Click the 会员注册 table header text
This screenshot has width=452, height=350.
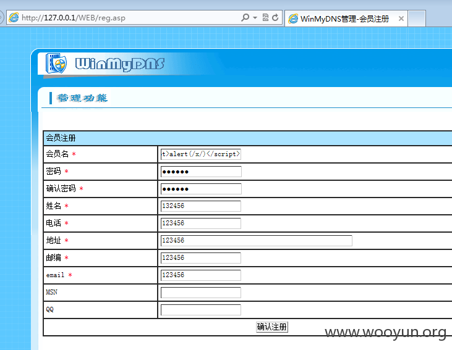(61, 138)
